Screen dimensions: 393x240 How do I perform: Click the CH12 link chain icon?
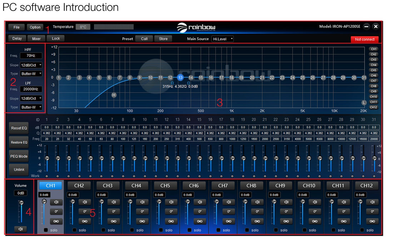point(372,221)
